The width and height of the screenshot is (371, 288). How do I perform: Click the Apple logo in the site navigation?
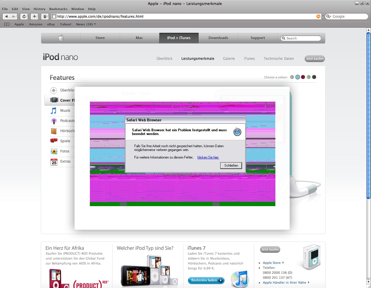pos(61,38)
